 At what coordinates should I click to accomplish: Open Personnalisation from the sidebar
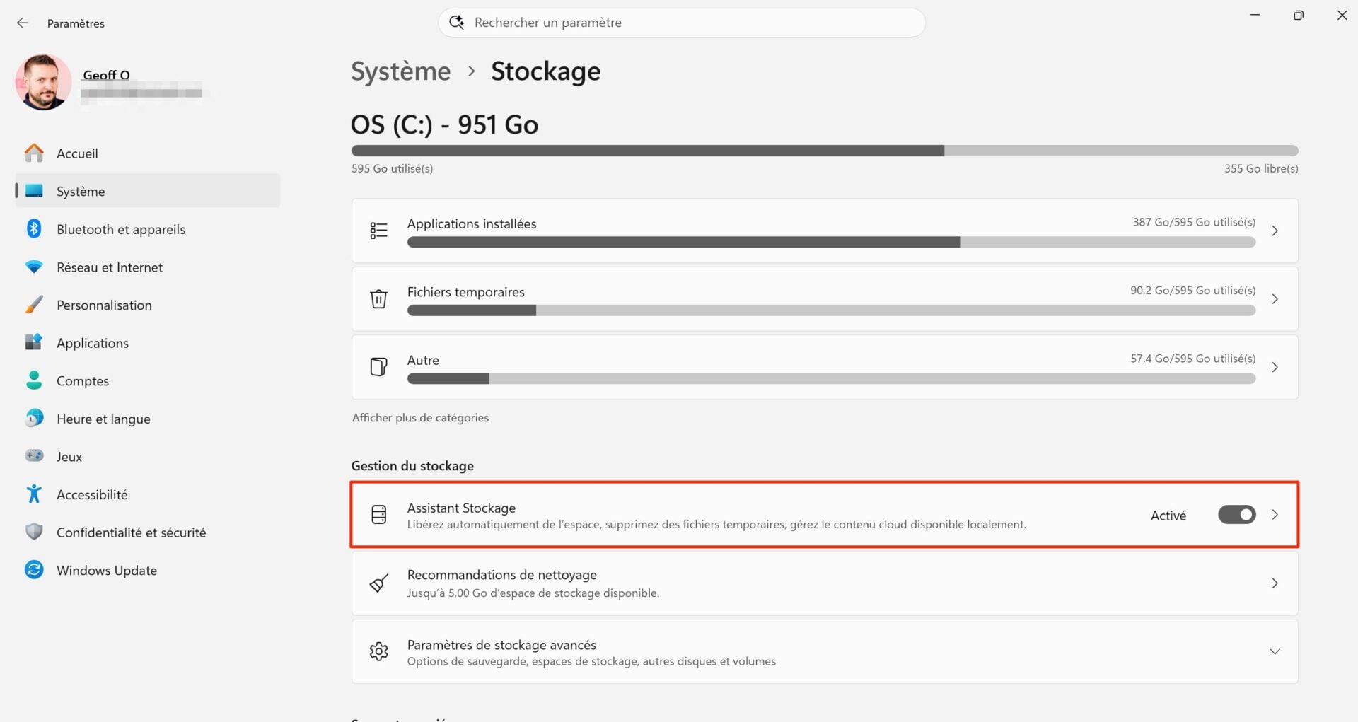105,305
